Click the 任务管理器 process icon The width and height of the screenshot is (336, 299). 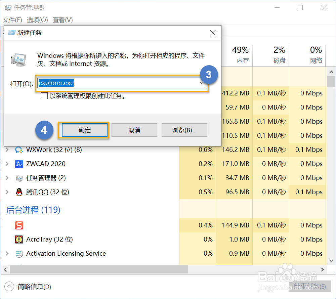(x=19, y=178)
